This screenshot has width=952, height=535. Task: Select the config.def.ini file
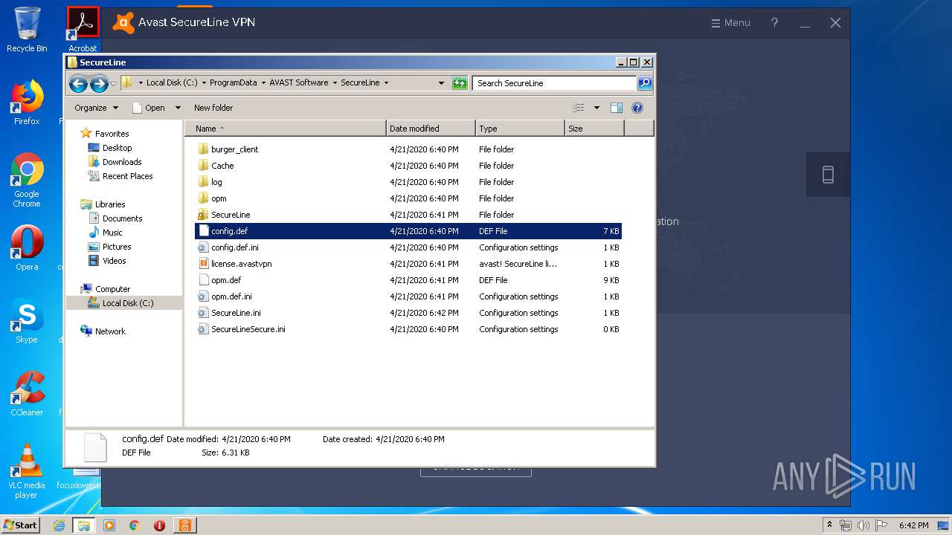click(x=234, y=247)
